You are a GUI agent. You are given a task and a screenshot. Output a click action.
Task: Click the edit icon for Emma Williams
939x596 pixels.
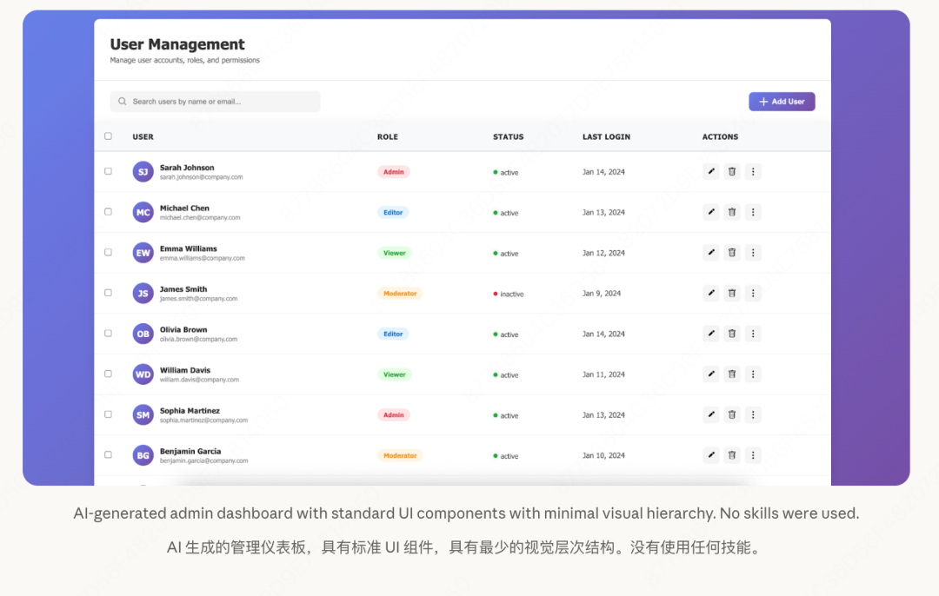710,252
